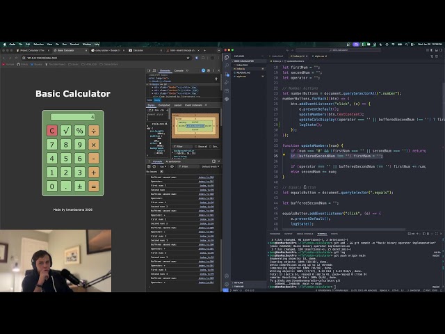Toggle the DevTools device toolbar icon
The width and height of the screenshot is (445, 334).
click(x=154, y=70)
